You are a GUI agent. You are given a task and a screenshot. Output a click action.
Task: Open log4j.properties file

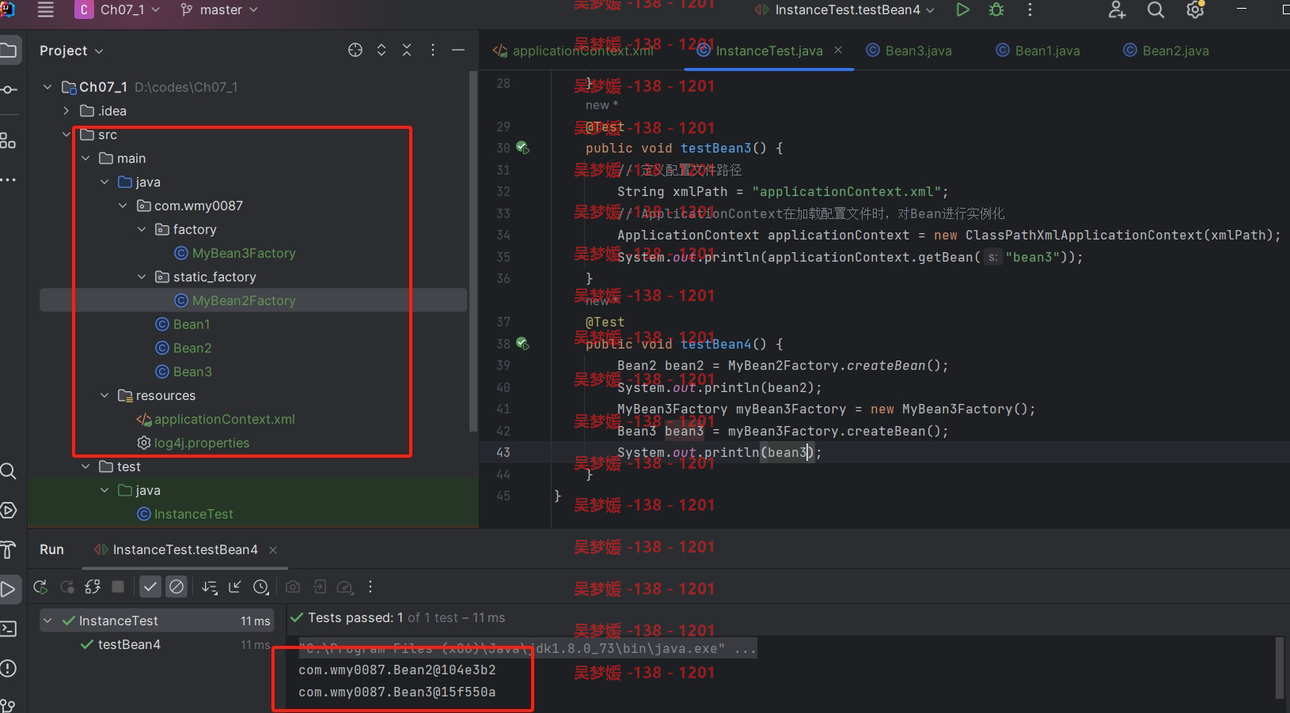[194, 443]
